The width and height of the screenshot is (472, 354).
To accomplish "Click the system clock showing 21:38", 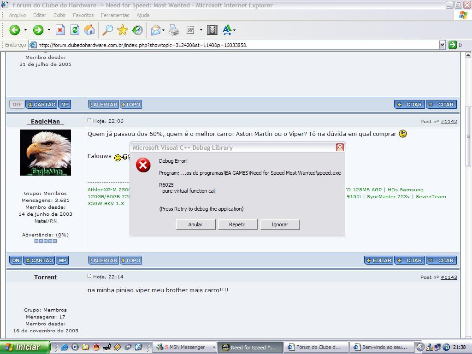I will click(459, 347).
